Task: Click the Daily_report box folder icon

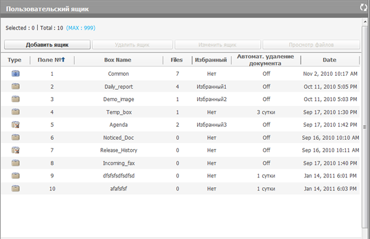Action: tap(15, 86)
